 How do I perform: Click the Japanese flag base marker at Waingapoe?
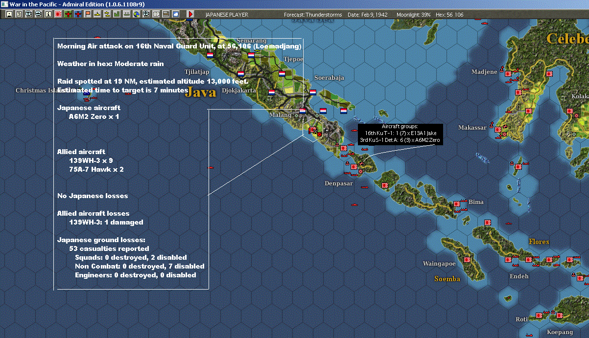466,259
